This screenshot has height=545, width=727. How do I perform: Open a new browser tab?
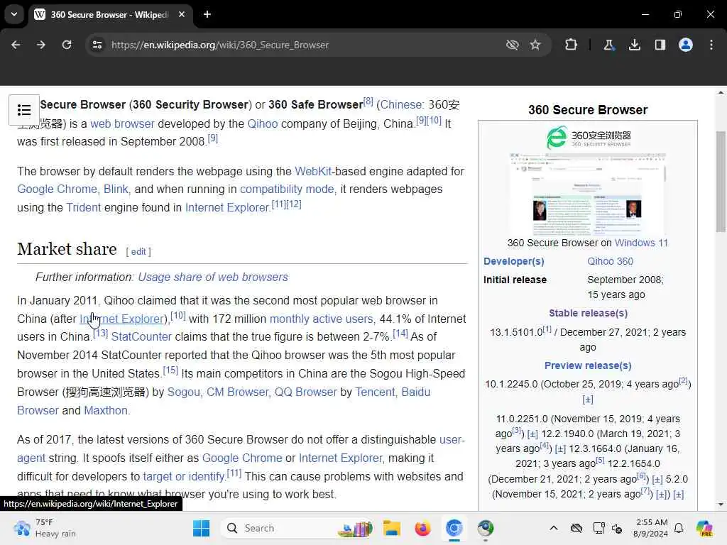pyautogui.click(x=207, y=14)
